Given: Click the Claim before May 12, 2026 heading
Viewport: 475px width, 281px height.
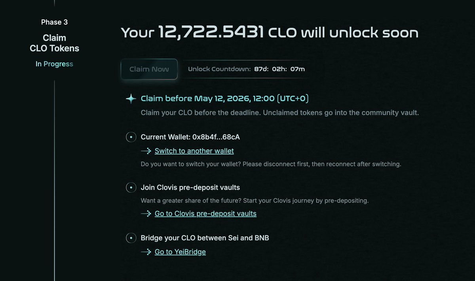Looking at the screenshot, I should point(224,99).
